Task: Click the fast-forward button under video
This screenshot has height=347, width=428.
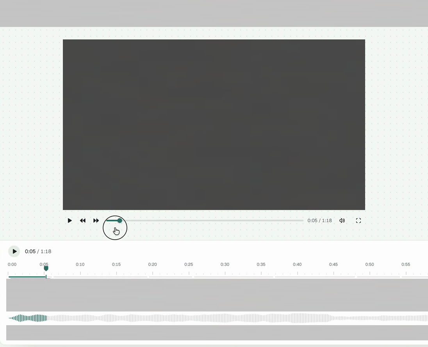Action: click(x=96, y=221)
